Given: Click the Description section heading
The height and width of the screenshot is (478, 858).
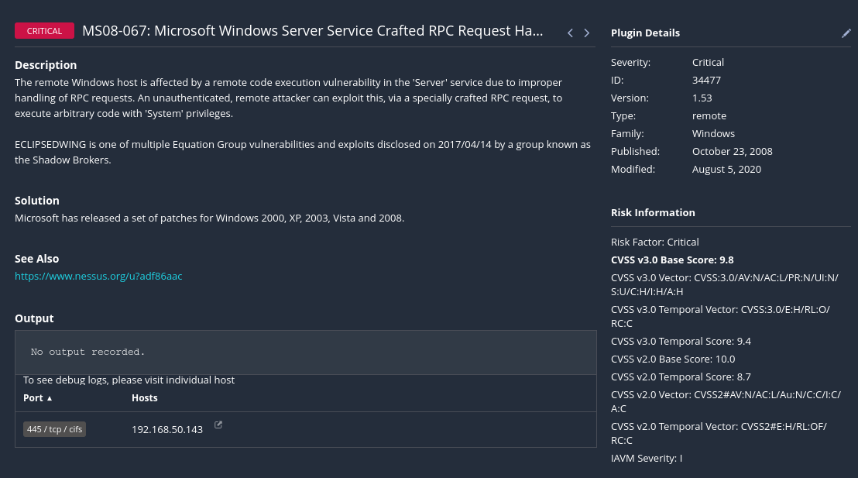Looking at the screenshot, I should coord(46,65).
